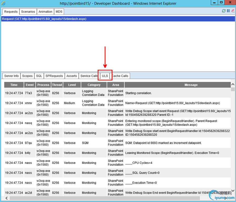Click the vertical scrollbar thumb in the ULS log
This screenshot has width=236, height=202.
(233, 89)
